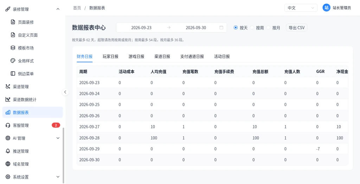Click the 充值人数 column header
Viewport: 360px width, 184px height.
[x=292, y=71]
